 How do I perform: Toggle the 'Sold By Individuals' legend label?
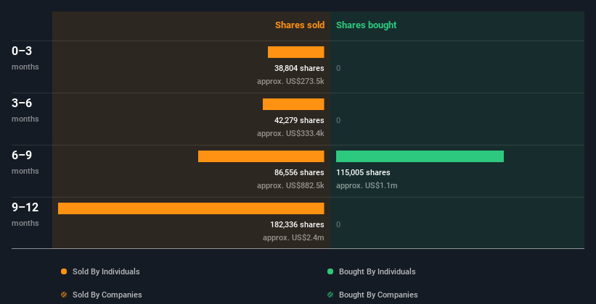[106, 271]
